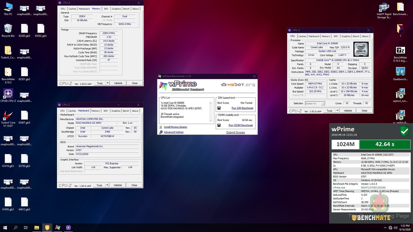Expand the Socket #1 selection dropdown
Viewport: 413px width, 232px height.
[x=323, y=103]
